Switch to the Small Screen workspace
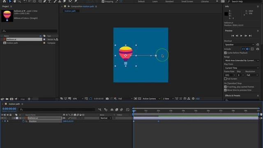Image resolution: width=263 pixels, height=148 pixels. pyautogui.click(x=187, y=2)
